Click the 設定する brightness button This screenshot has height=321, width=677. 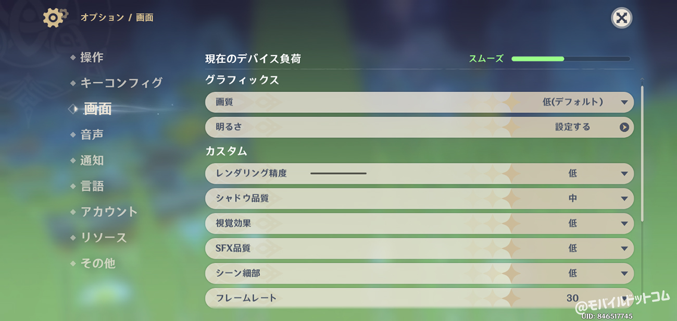tap(572, 127)
